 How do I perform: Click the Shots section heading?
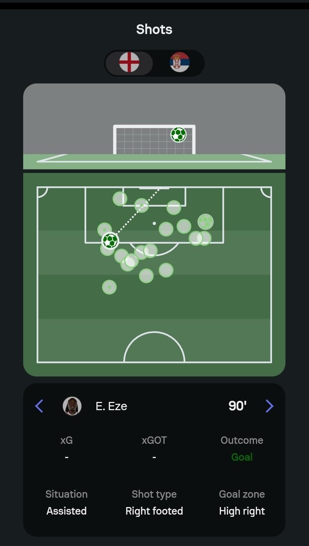point(154,29)
